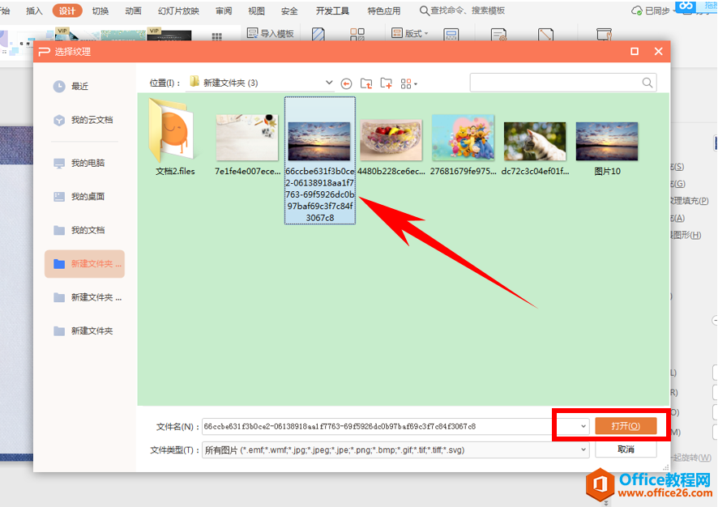Click the search field in dialog
The width and height of the screenshot is (718, 507).
point(563,83)
